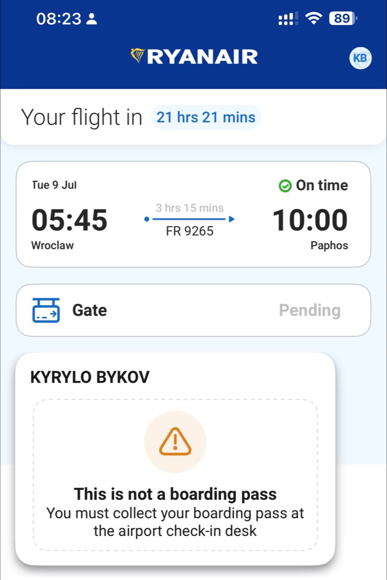Open the Gate Pending row
387x580 pixels.
193,310
